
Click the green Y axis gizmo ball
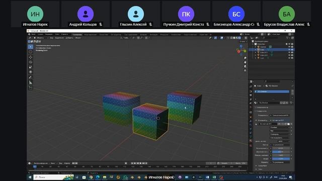pyautogui.click(x=245, y=51)
